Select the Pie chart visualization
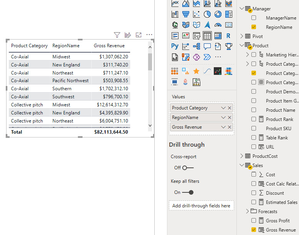The image size is (299, 235). pos(207,14)
